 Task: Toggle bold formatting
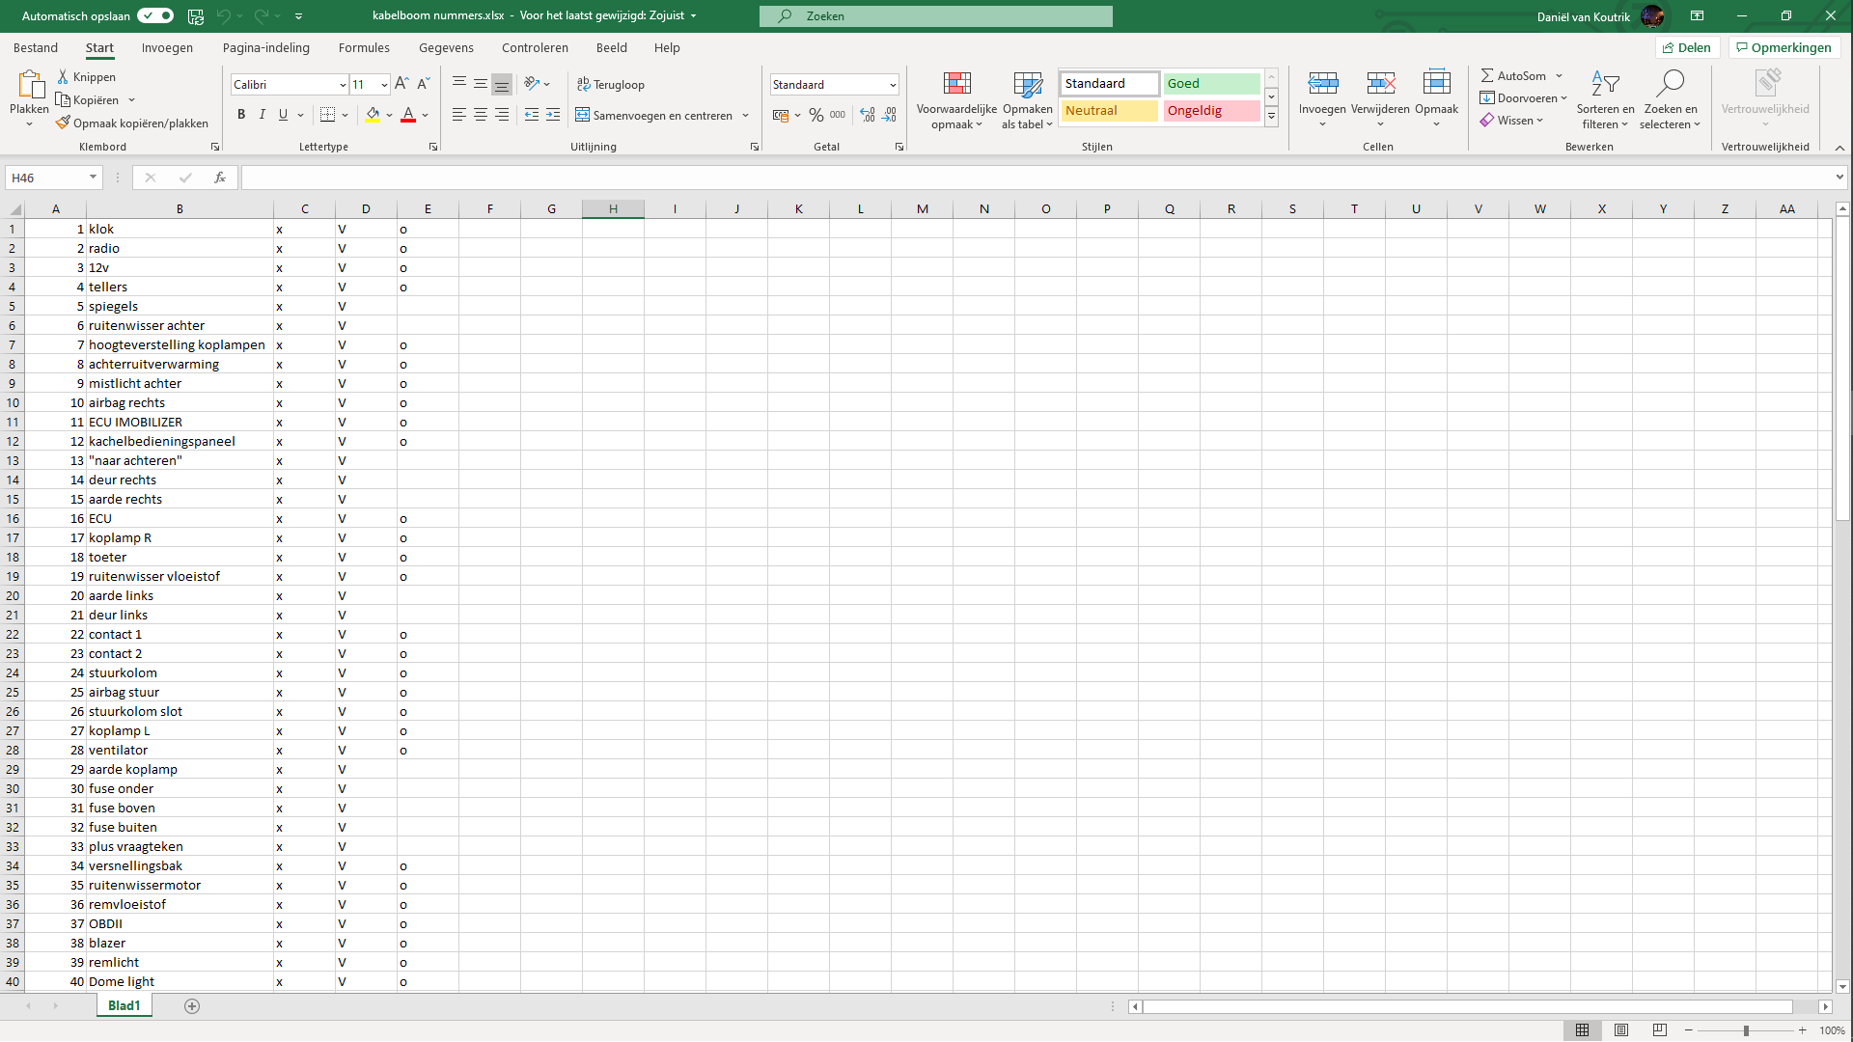(x=241, y=115)
